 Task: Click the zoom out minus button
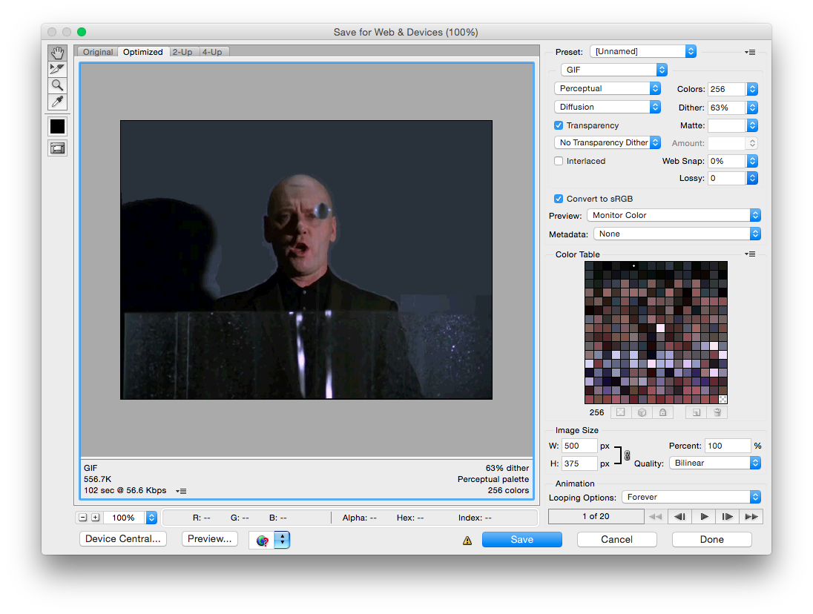pyautogui.click(x=82, y=517)
